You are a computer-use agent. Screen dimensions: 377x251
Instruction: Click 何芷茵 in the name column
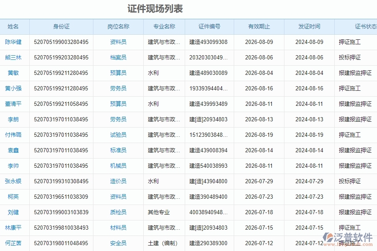click(14, 243)
